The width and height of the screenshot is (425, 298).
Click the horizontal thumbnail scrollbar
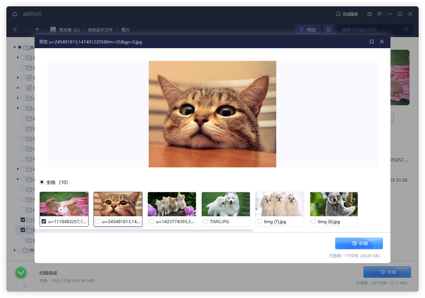[146, 230]
